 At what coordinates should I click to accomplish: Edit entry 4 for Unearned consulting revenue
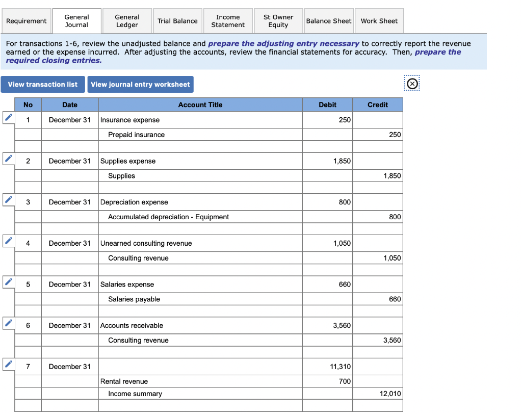pos(8,241)
